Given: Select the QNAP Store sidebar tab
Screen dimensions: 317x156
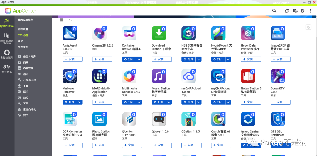Looking at the screenshot, I should tap(7, 23).
